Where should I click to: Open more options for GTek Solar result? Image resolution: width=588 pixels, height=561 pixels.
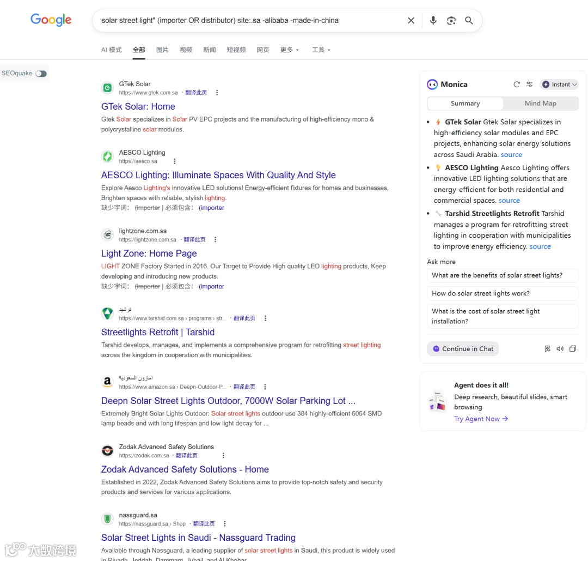(217, 92)
